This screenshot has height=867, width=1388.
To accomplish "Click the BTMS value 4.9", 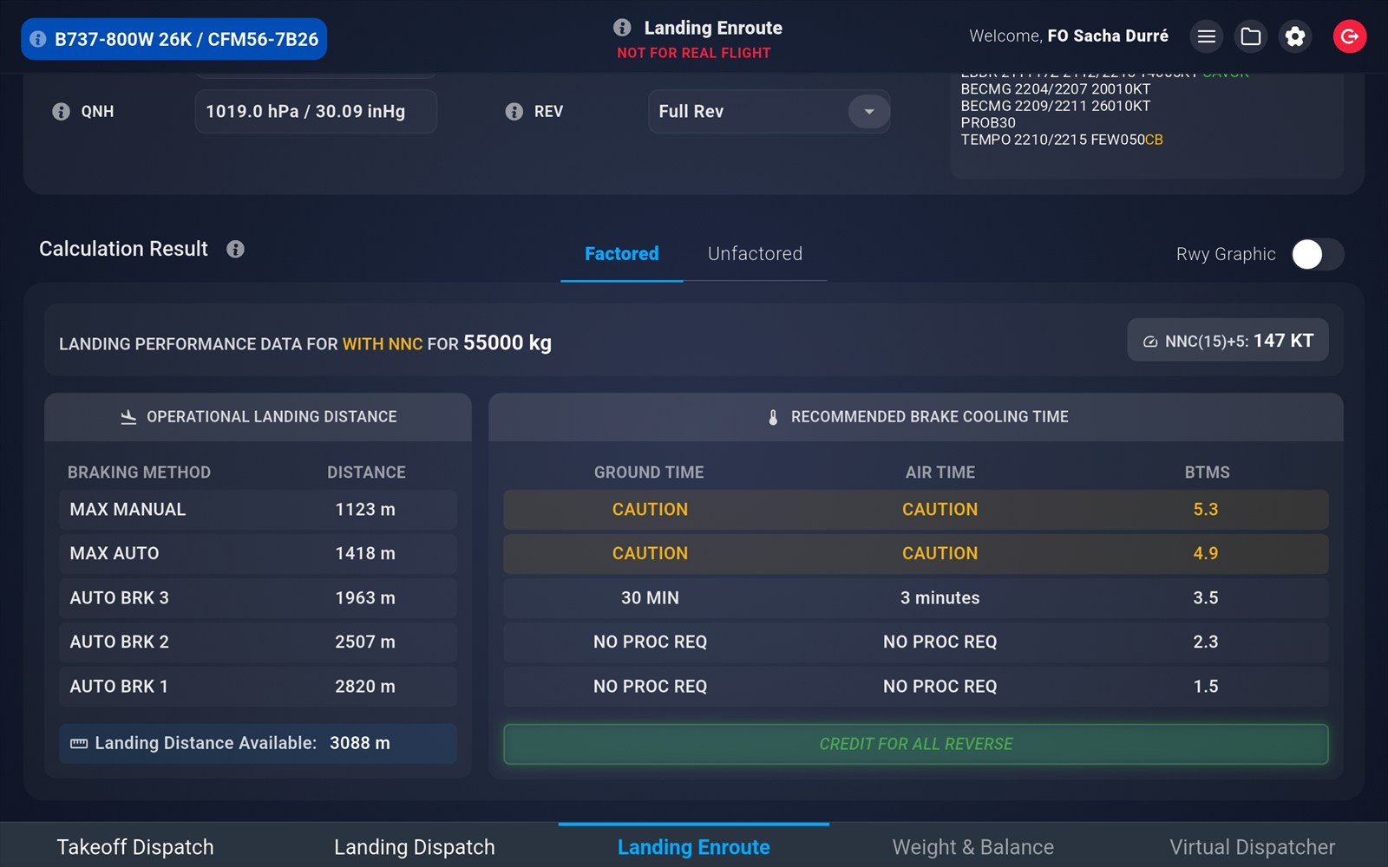I will point(1206,553).
